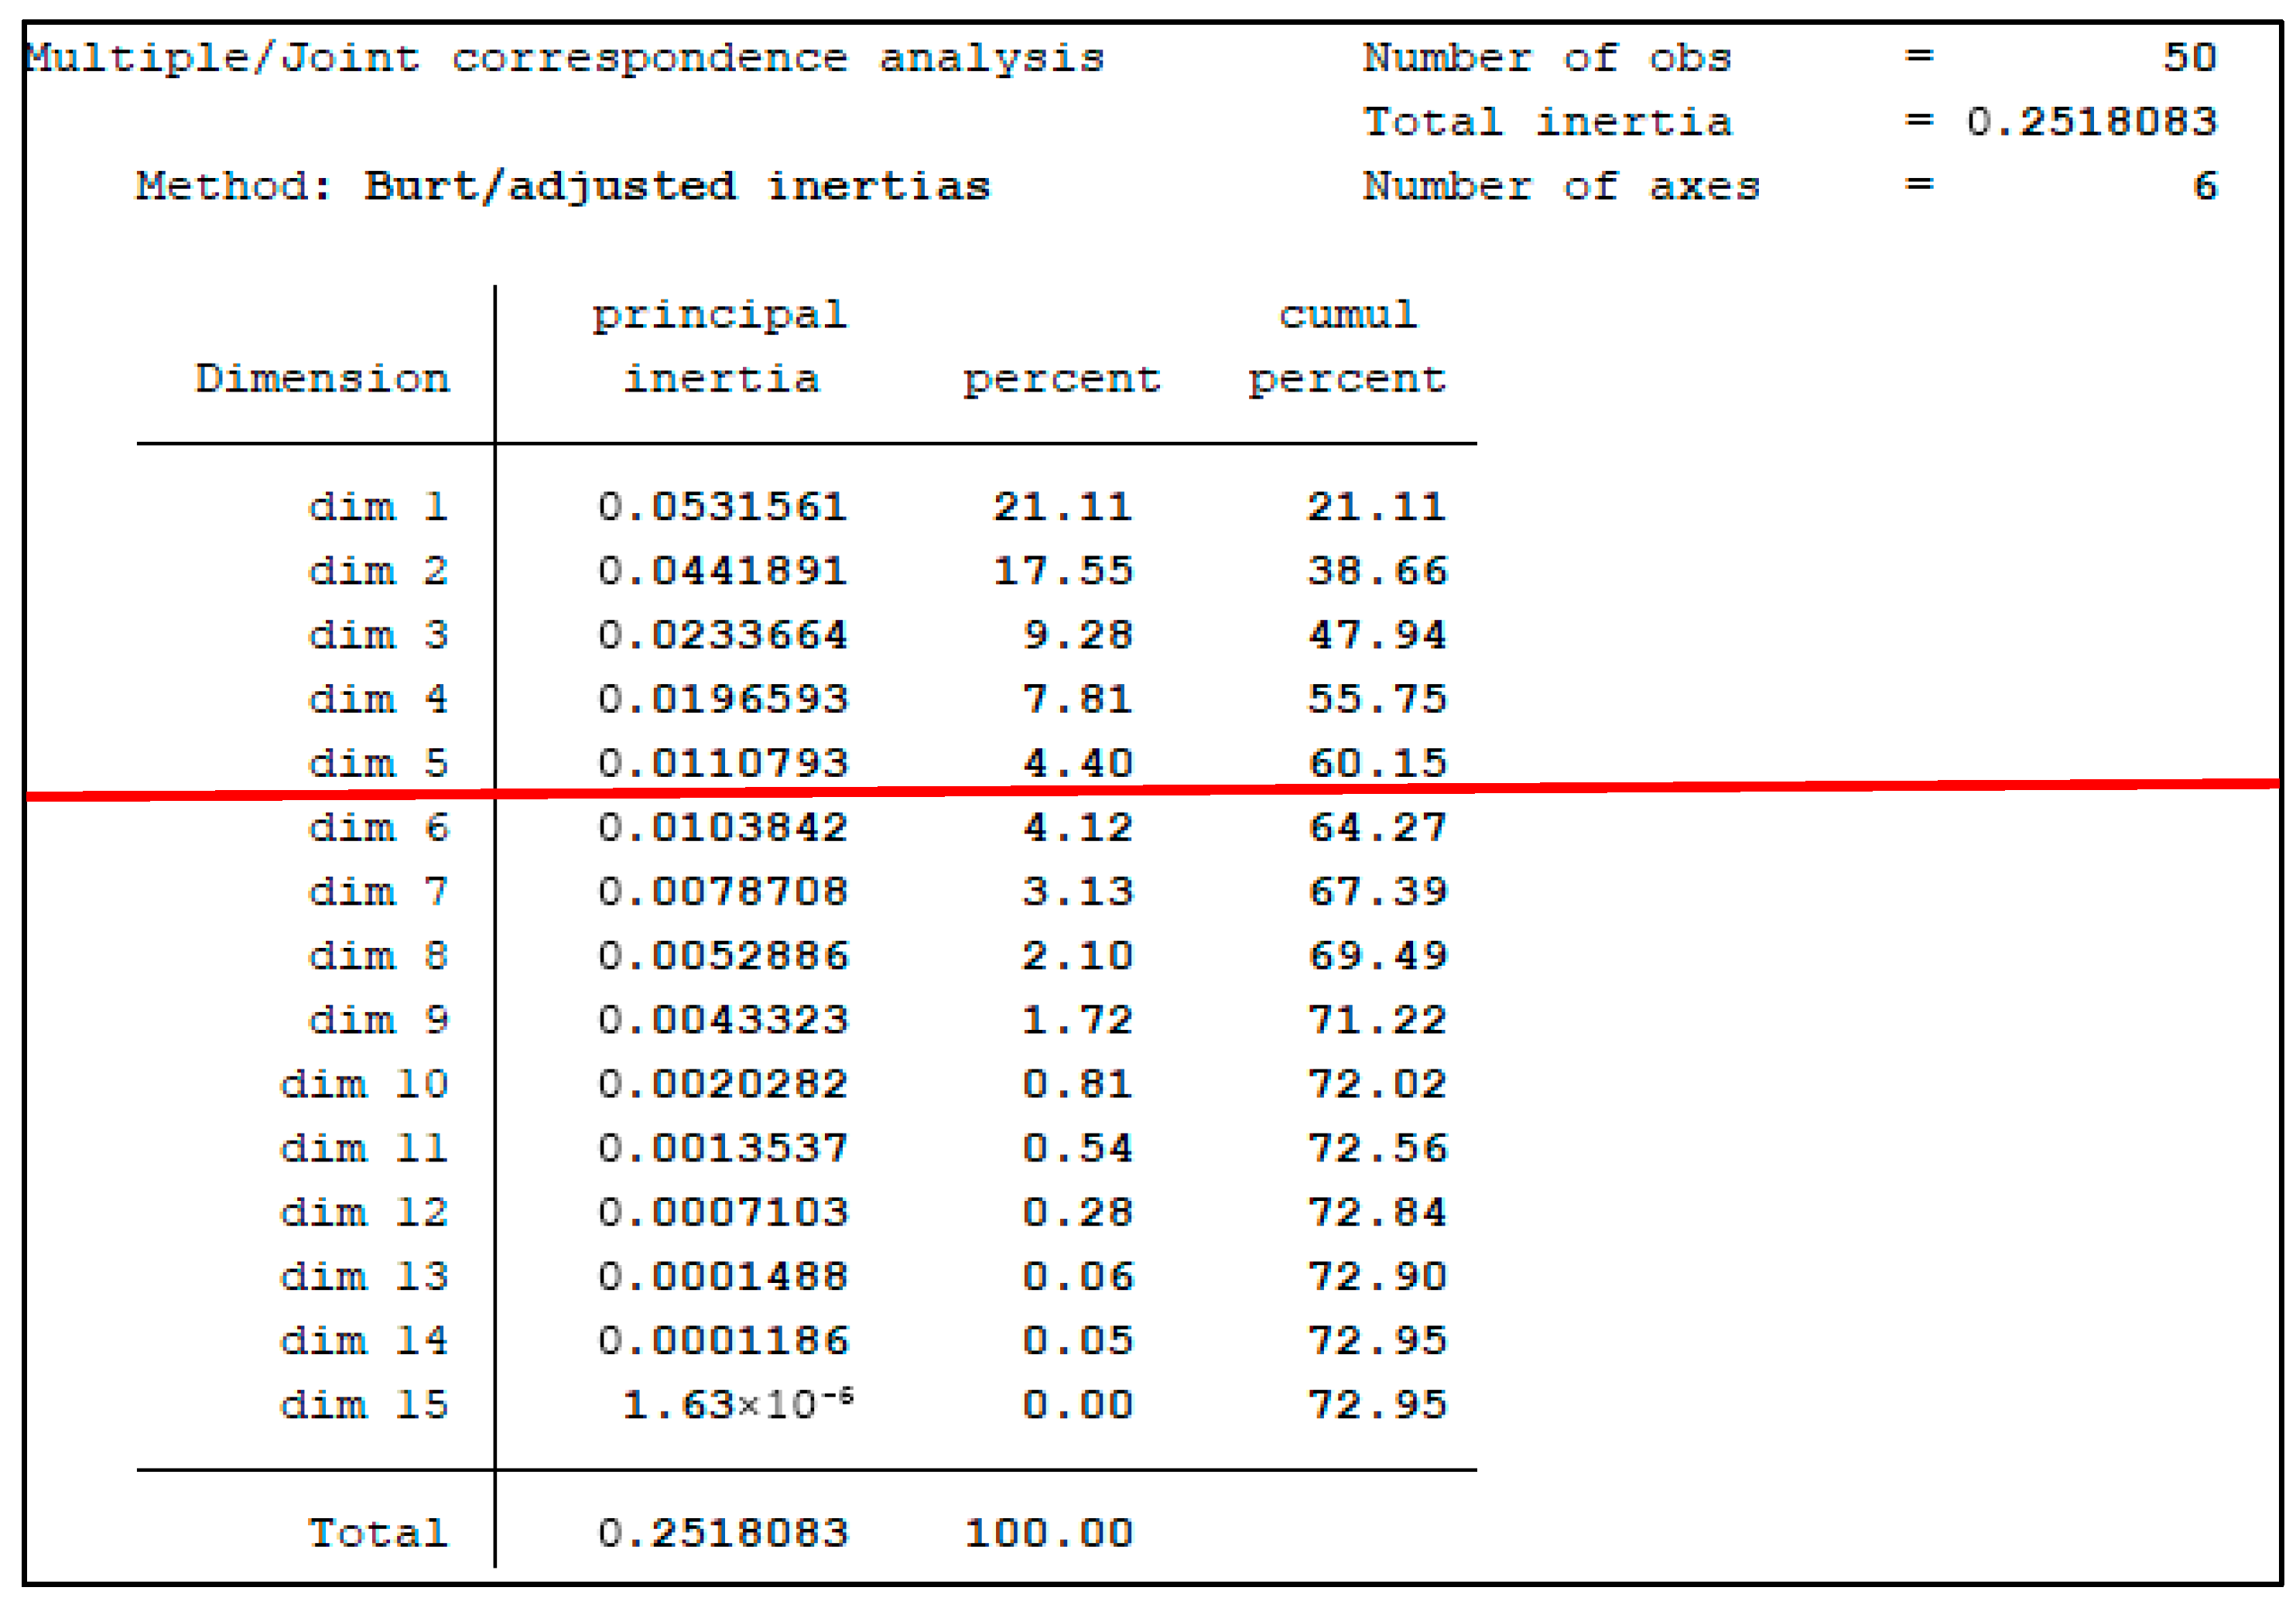Click dim 1 principal inertia 0.0531561
The image size is (2296, 1601).
click(x=722, y=507)
